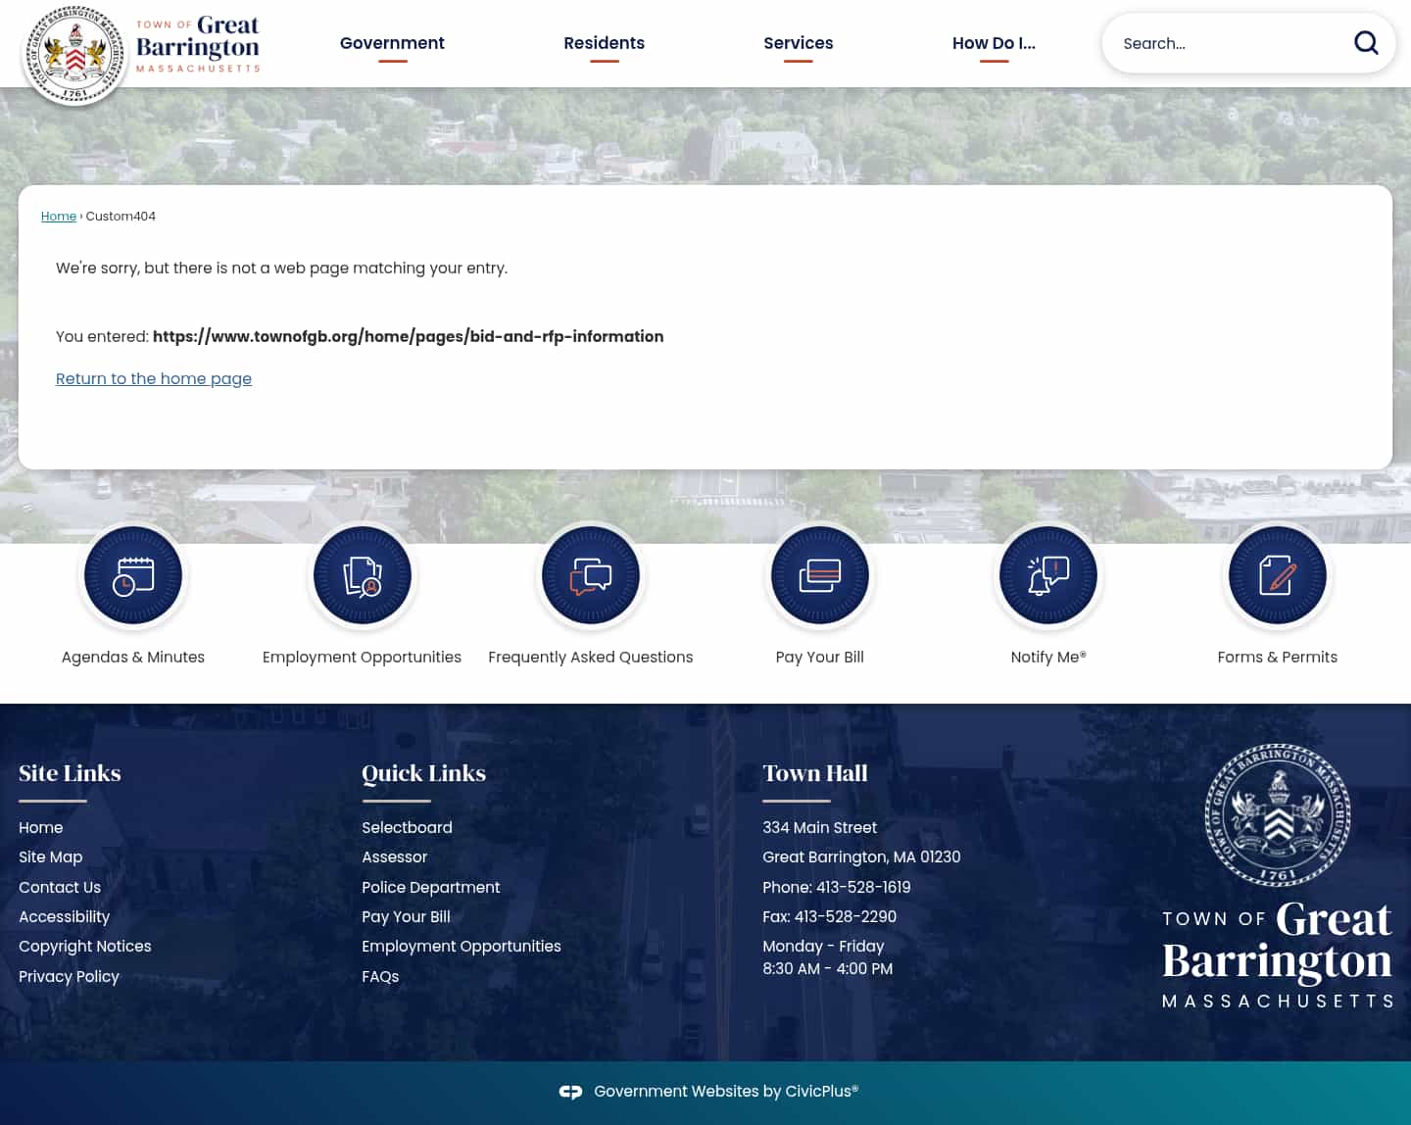Expand the Government navigation menu

392,43
